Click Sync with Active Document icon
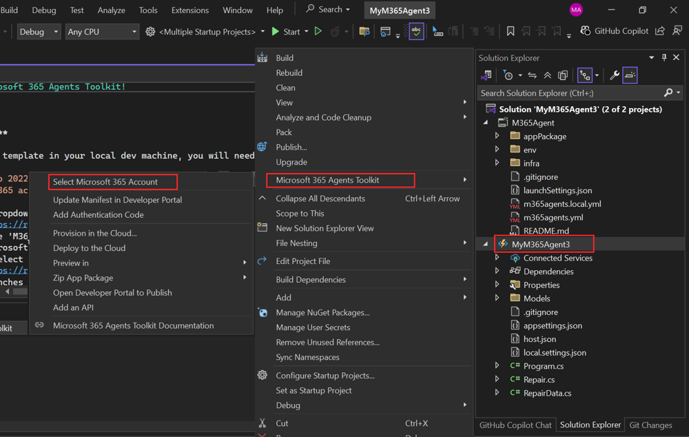Screen dimensions: 689x437 pyautogui.click(x=532, y=75)
